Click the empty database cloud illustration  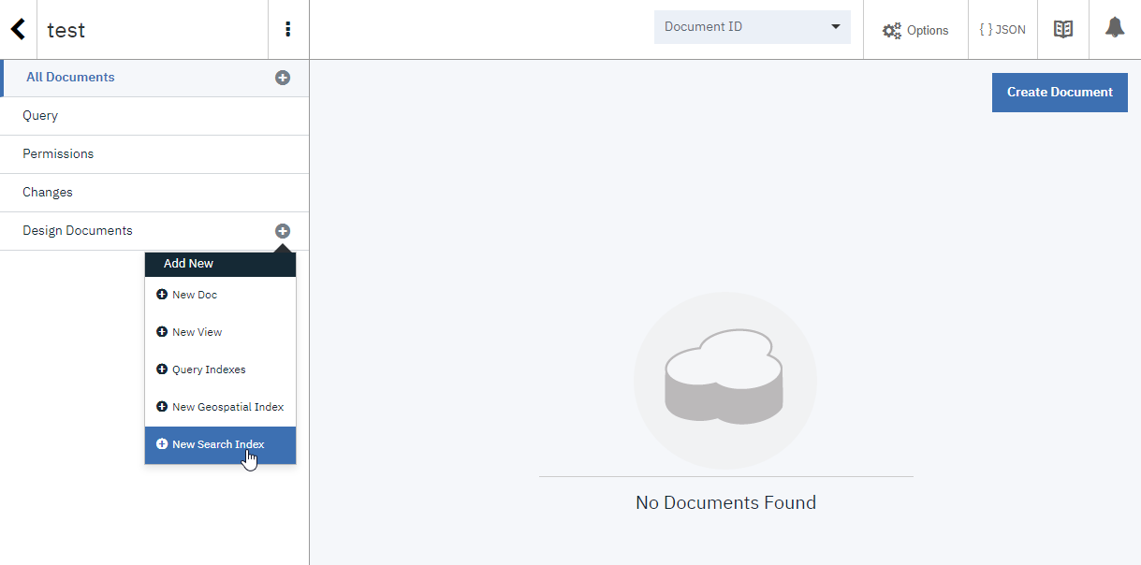(x=725, y=382)
